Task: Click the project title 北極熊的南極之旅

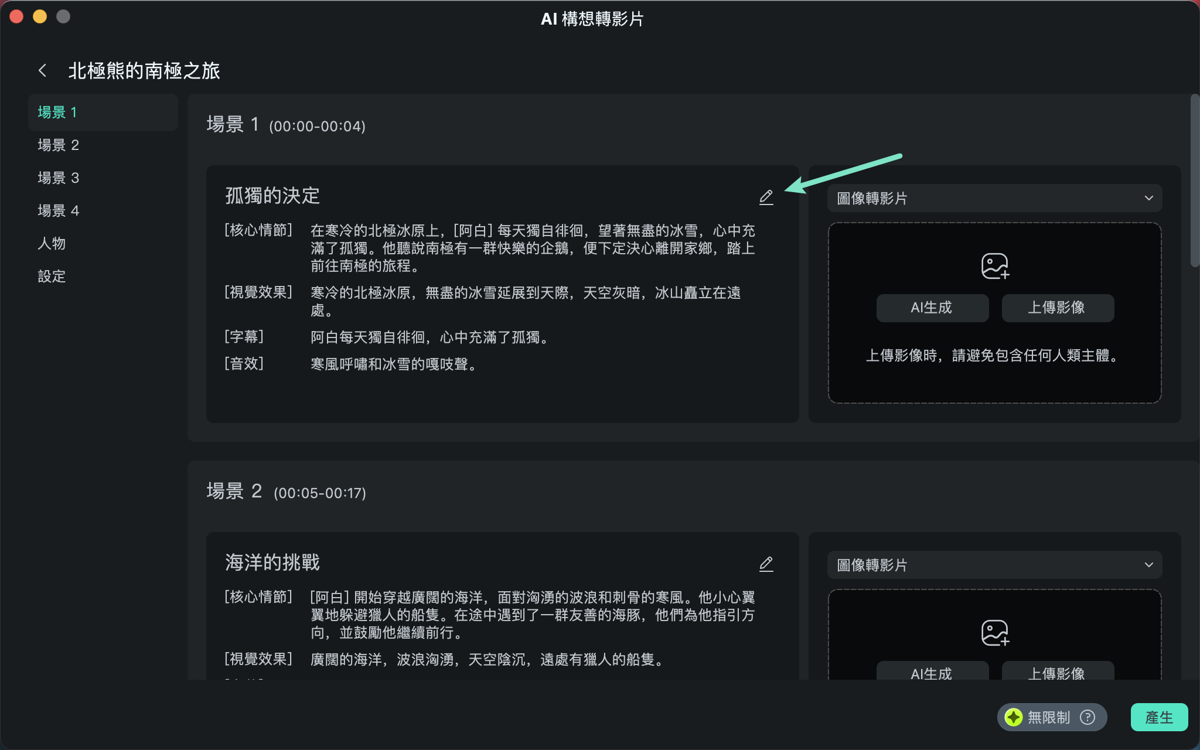Action: [x=144, y=71]
